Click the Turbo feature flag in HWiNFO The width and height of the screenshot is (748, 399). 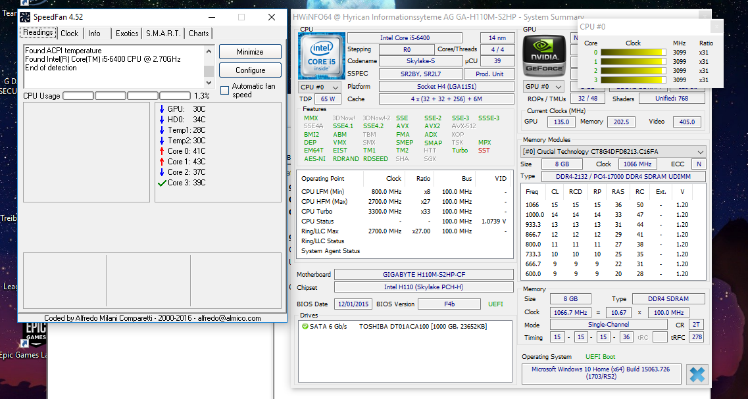point(460,150)
